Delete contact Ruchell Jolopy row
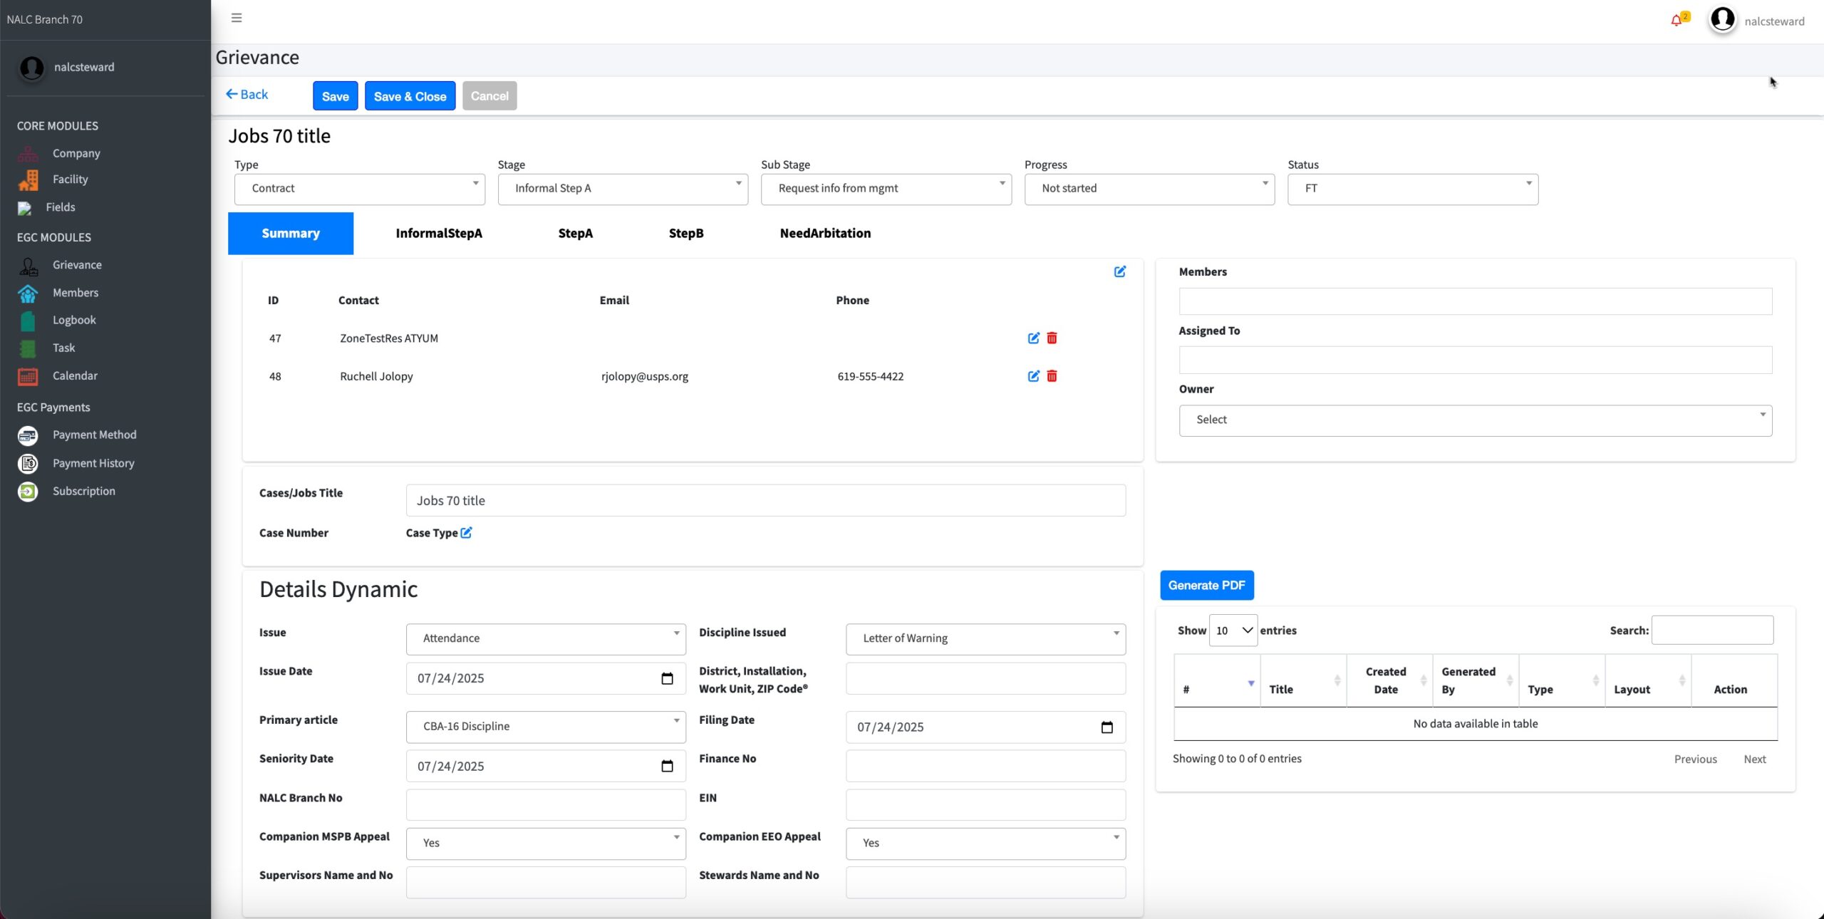The width and height of the screenshot is (1824, 919). (1052, 376)
